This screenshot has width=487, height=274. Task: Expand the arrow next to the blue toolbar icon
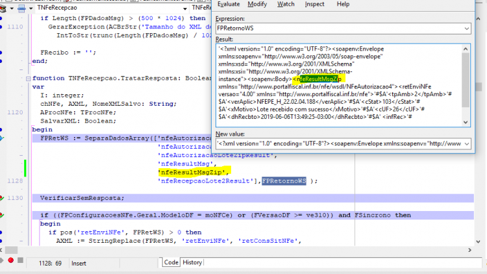point(31,8)
